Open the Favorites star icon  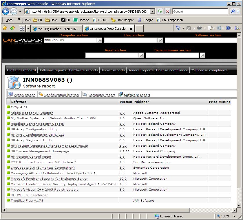pos(5,28)
